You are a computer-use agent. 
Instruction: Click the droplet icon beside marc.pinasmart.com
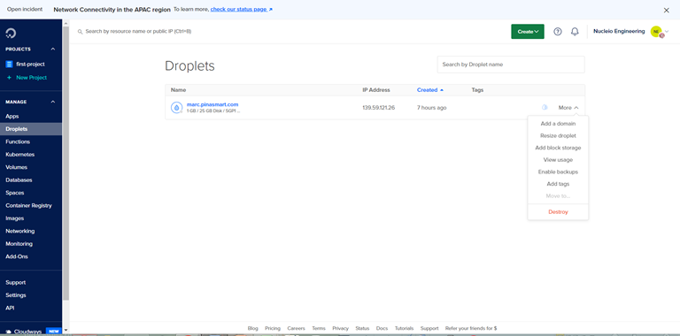pos(176,107)
